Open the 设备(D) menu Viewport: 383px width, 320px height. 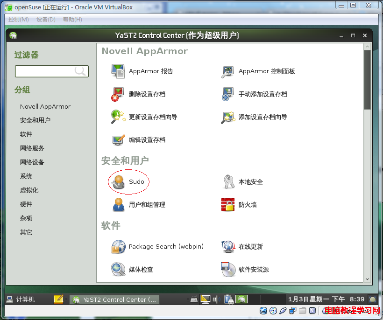coord(46,20)
